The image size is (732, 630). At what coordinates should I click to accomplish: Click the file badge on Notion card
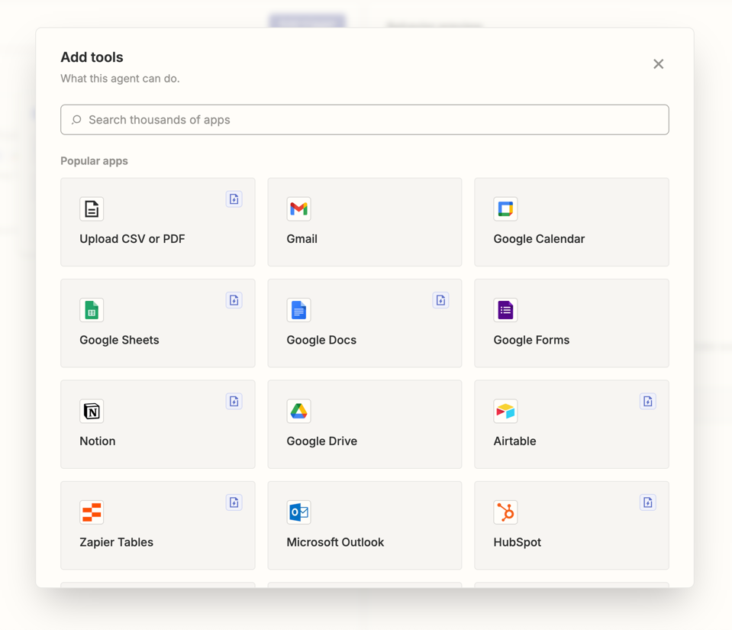point(234,401)
